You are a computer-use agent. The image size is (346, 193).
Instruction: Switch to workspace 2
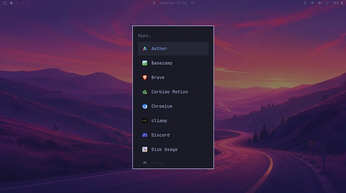(x=17, y=3)
